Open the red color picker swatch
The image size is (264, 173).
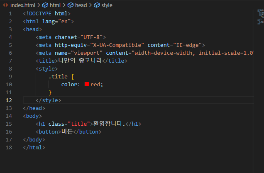pos(87,84)
